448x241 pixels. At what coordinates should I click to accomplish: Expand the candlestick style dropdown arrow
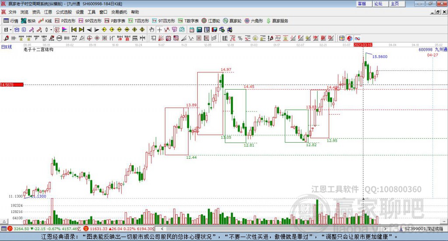51,29
